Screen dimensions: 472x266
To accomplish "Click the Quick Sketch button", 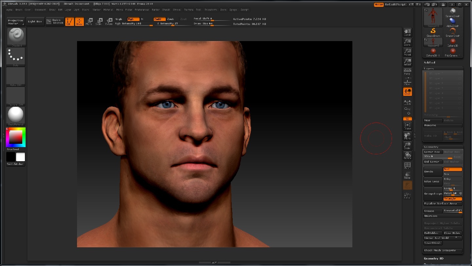I will [55, 22].
